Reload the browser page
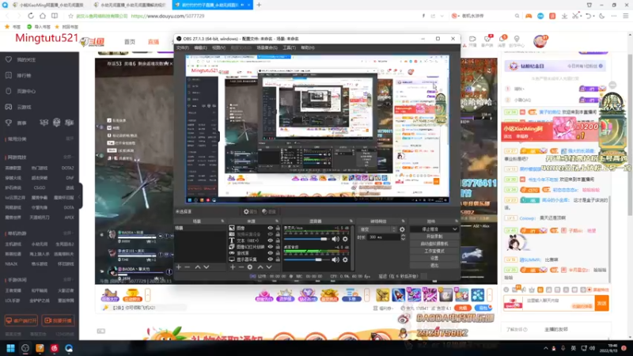This screenshot has width=633, height=356. [x=31, y=16]
